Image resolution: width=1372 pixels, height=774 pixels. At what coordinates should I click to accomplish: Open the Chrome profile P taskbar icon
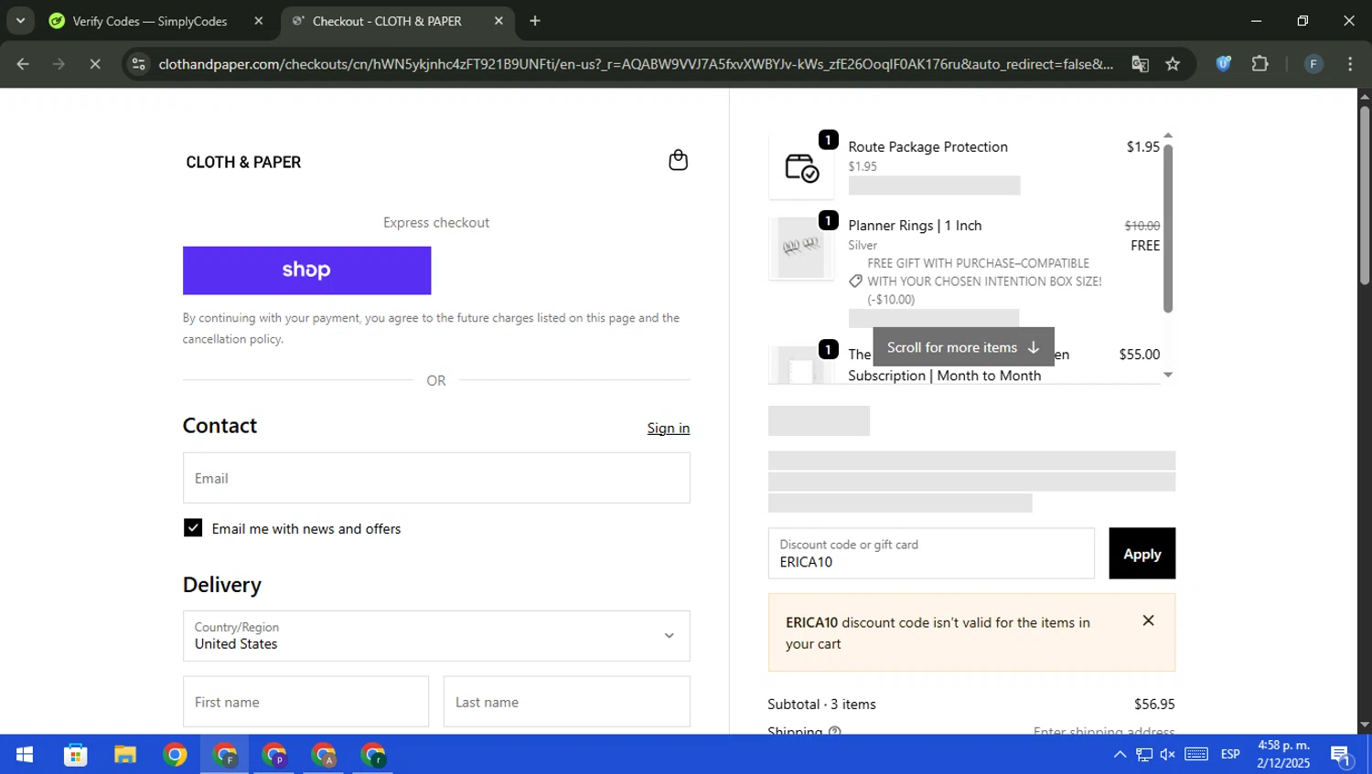pos(273,755)
